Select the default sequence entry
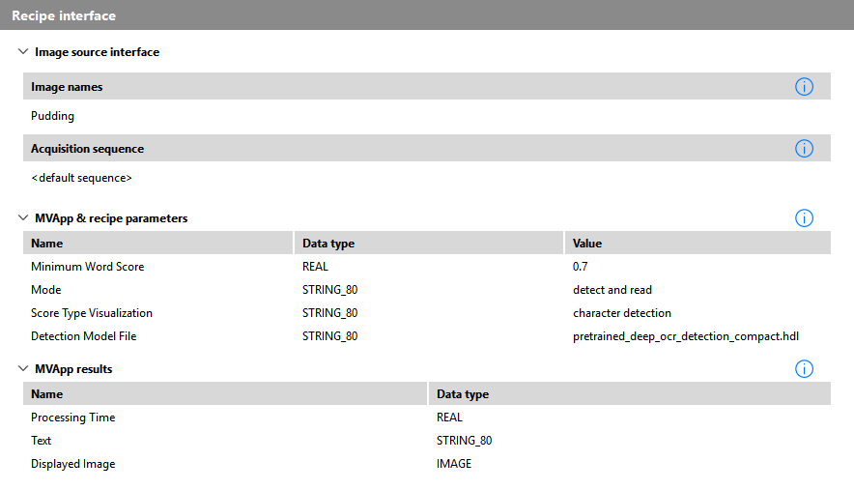854x490 pixels. click(x=81, y=178)
